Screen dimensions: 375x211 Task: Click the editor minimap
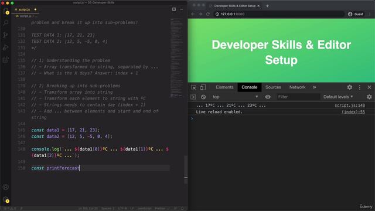[176, 57]
